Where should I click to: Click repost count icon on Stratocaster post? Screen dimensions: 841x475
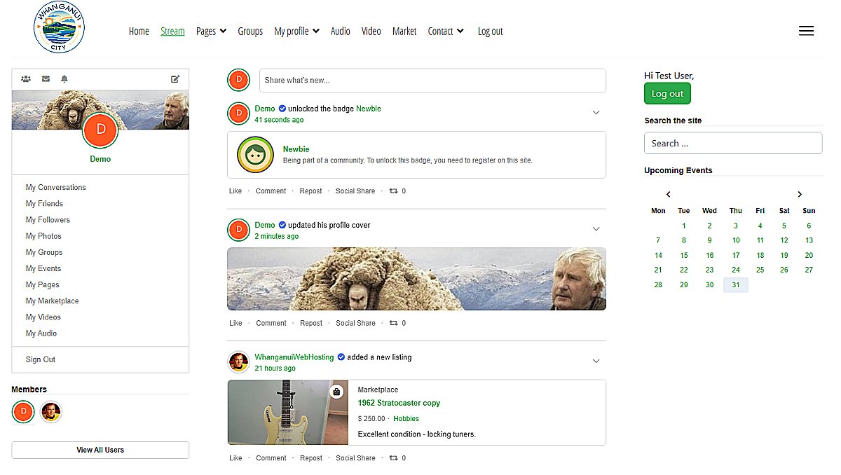coord(393,458)
